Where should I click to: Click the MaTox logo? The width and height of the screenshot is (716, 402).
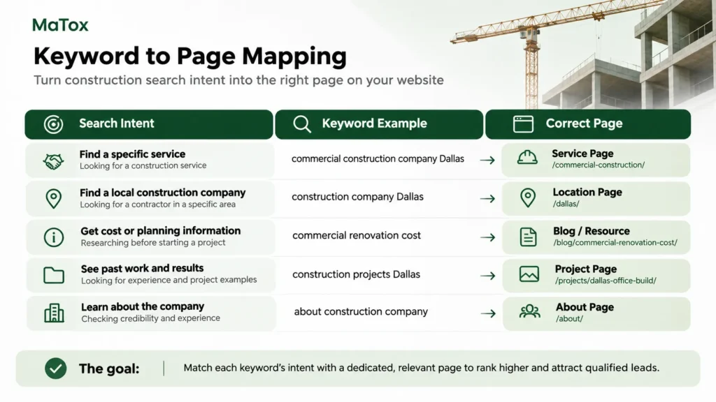pos(60,24)
